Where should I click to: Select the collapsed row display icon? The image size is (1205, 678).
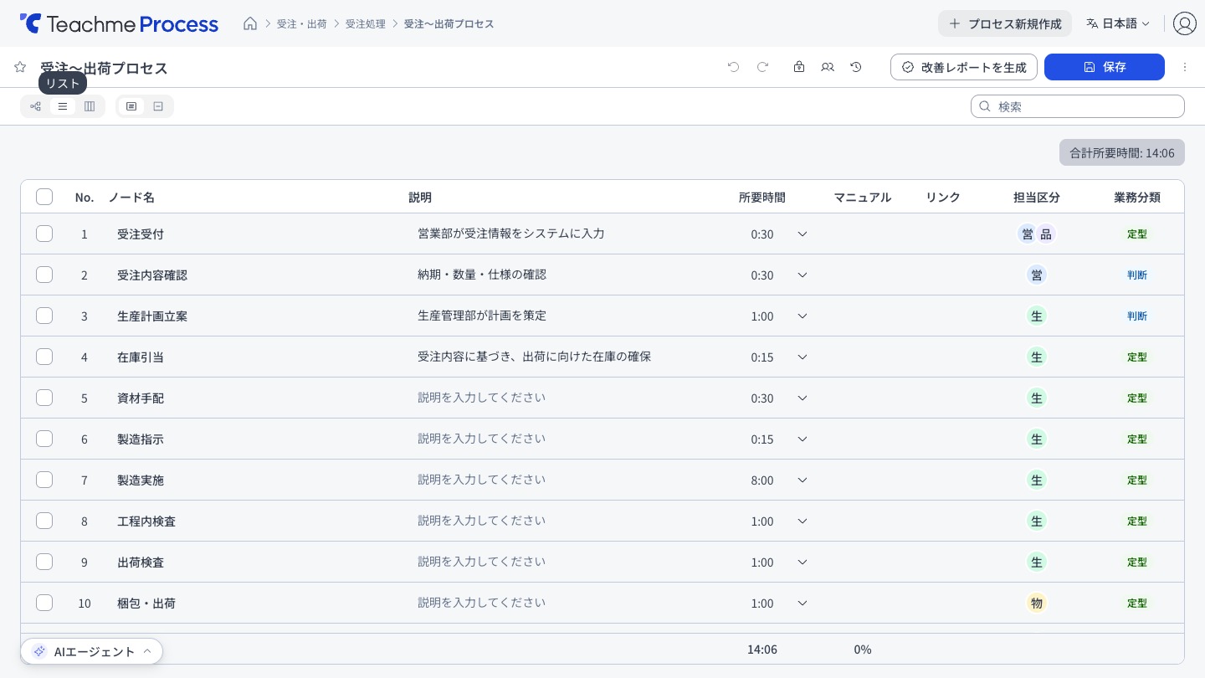tap(158, 106)
